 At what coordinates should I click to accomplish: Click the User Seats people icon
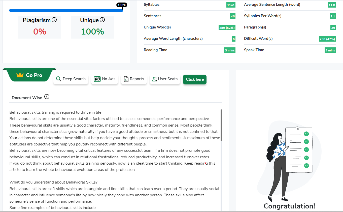[x=155, y=79]
